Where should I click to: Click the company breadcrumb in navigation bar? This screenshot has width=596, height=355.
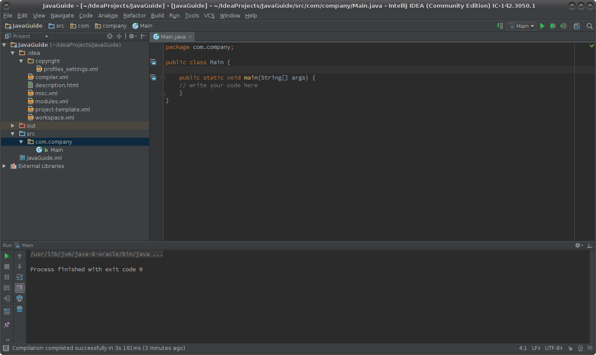pyautogui.click(x=115, y=26)
